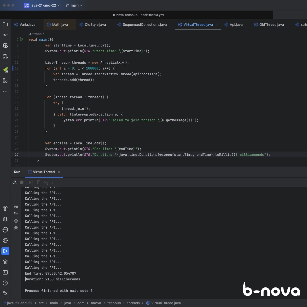The height and width of the screenshot is (307, 307).
Task: Click line number 12 in the gutter
Action: pos(16,68)
